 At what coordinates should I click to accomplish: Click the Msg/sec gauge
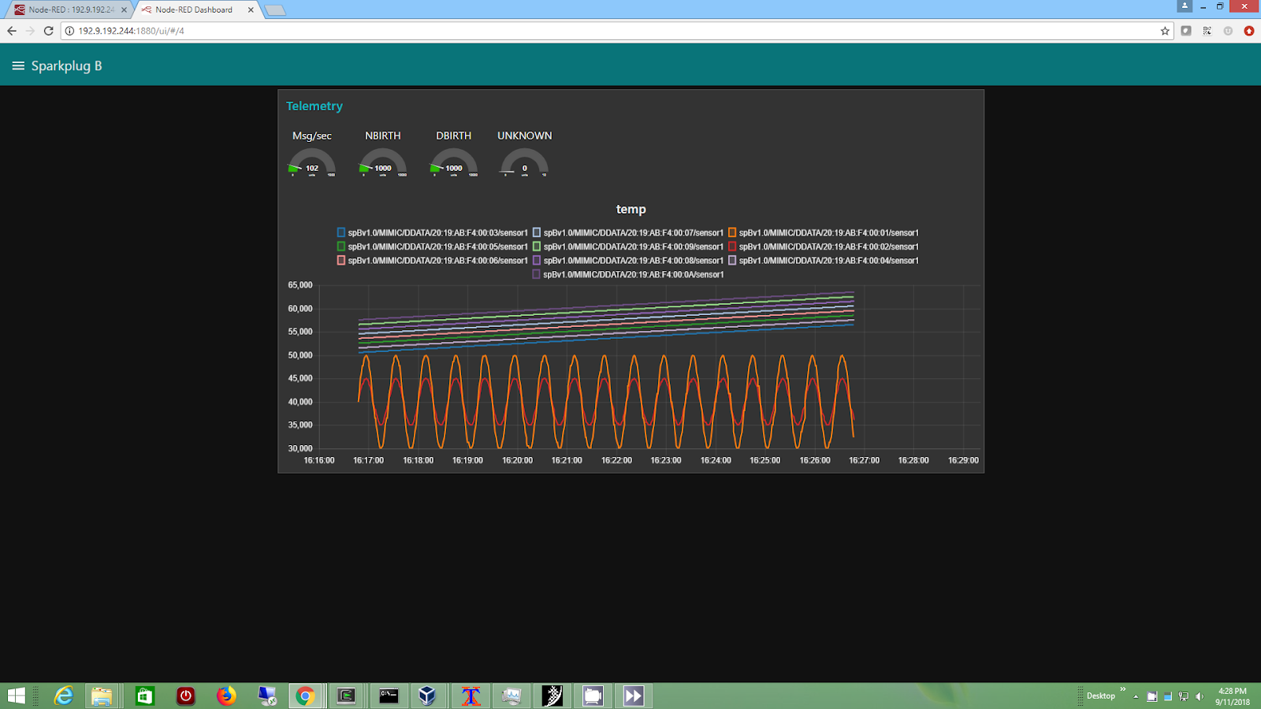[x=312, y=163]
